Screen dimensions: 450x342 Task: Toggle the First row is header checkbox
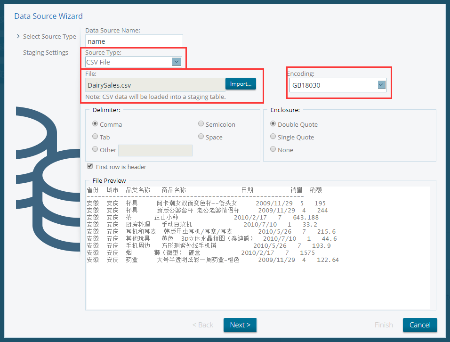90,166
